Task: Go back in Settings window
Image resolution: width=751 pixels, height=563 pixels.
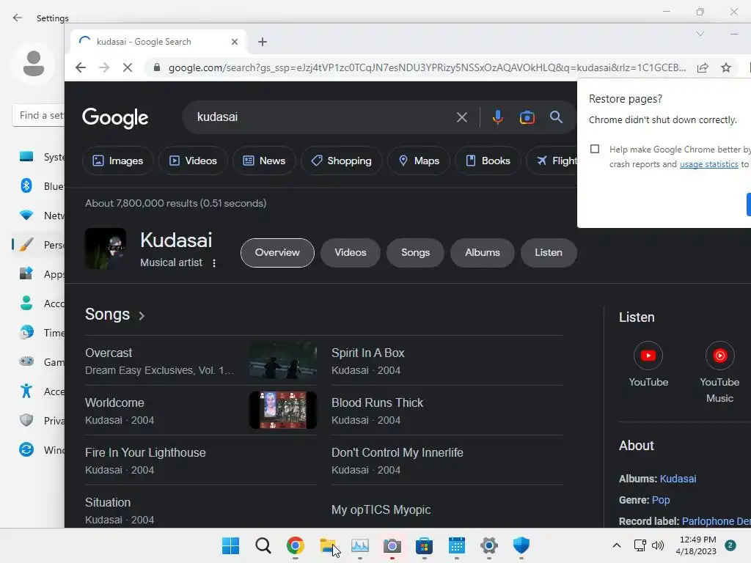Action: click(x=18, y=18)
